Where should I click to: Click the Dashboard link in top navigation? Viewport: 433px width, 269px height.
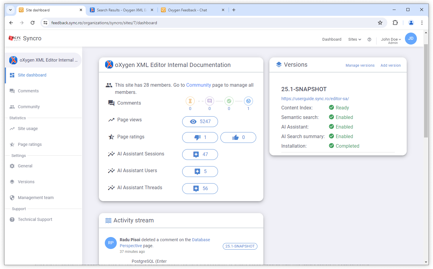(332, 39)
